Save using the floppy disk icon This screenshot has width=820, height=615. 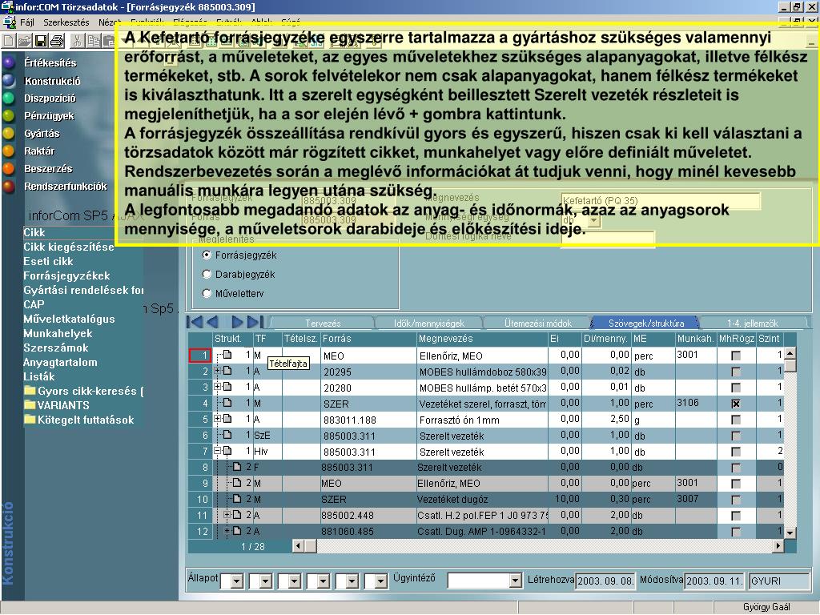(40, 41)
